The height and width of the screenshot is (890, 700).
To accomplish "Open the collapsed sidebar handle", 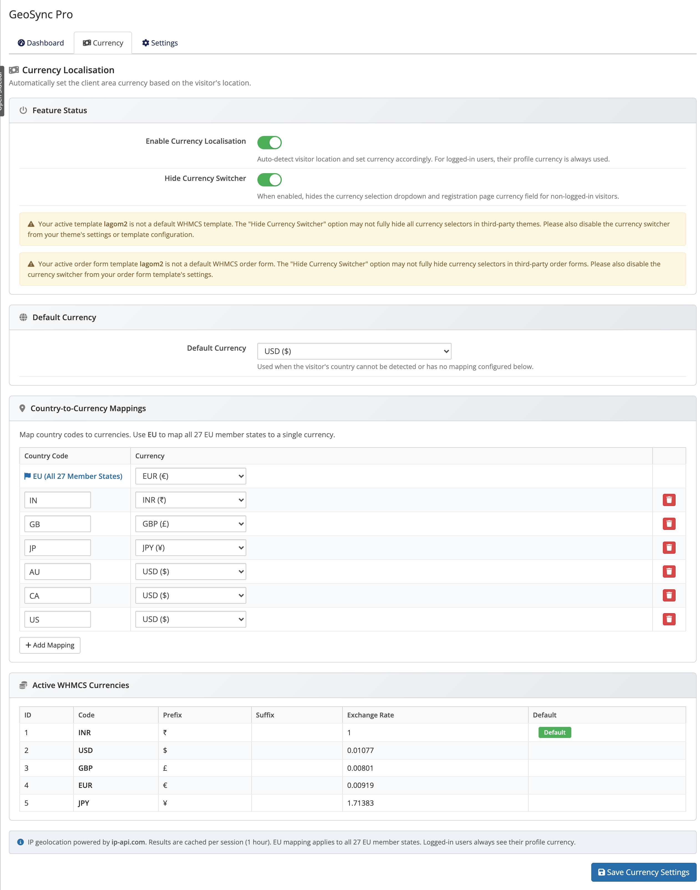I will pos(2,91).
